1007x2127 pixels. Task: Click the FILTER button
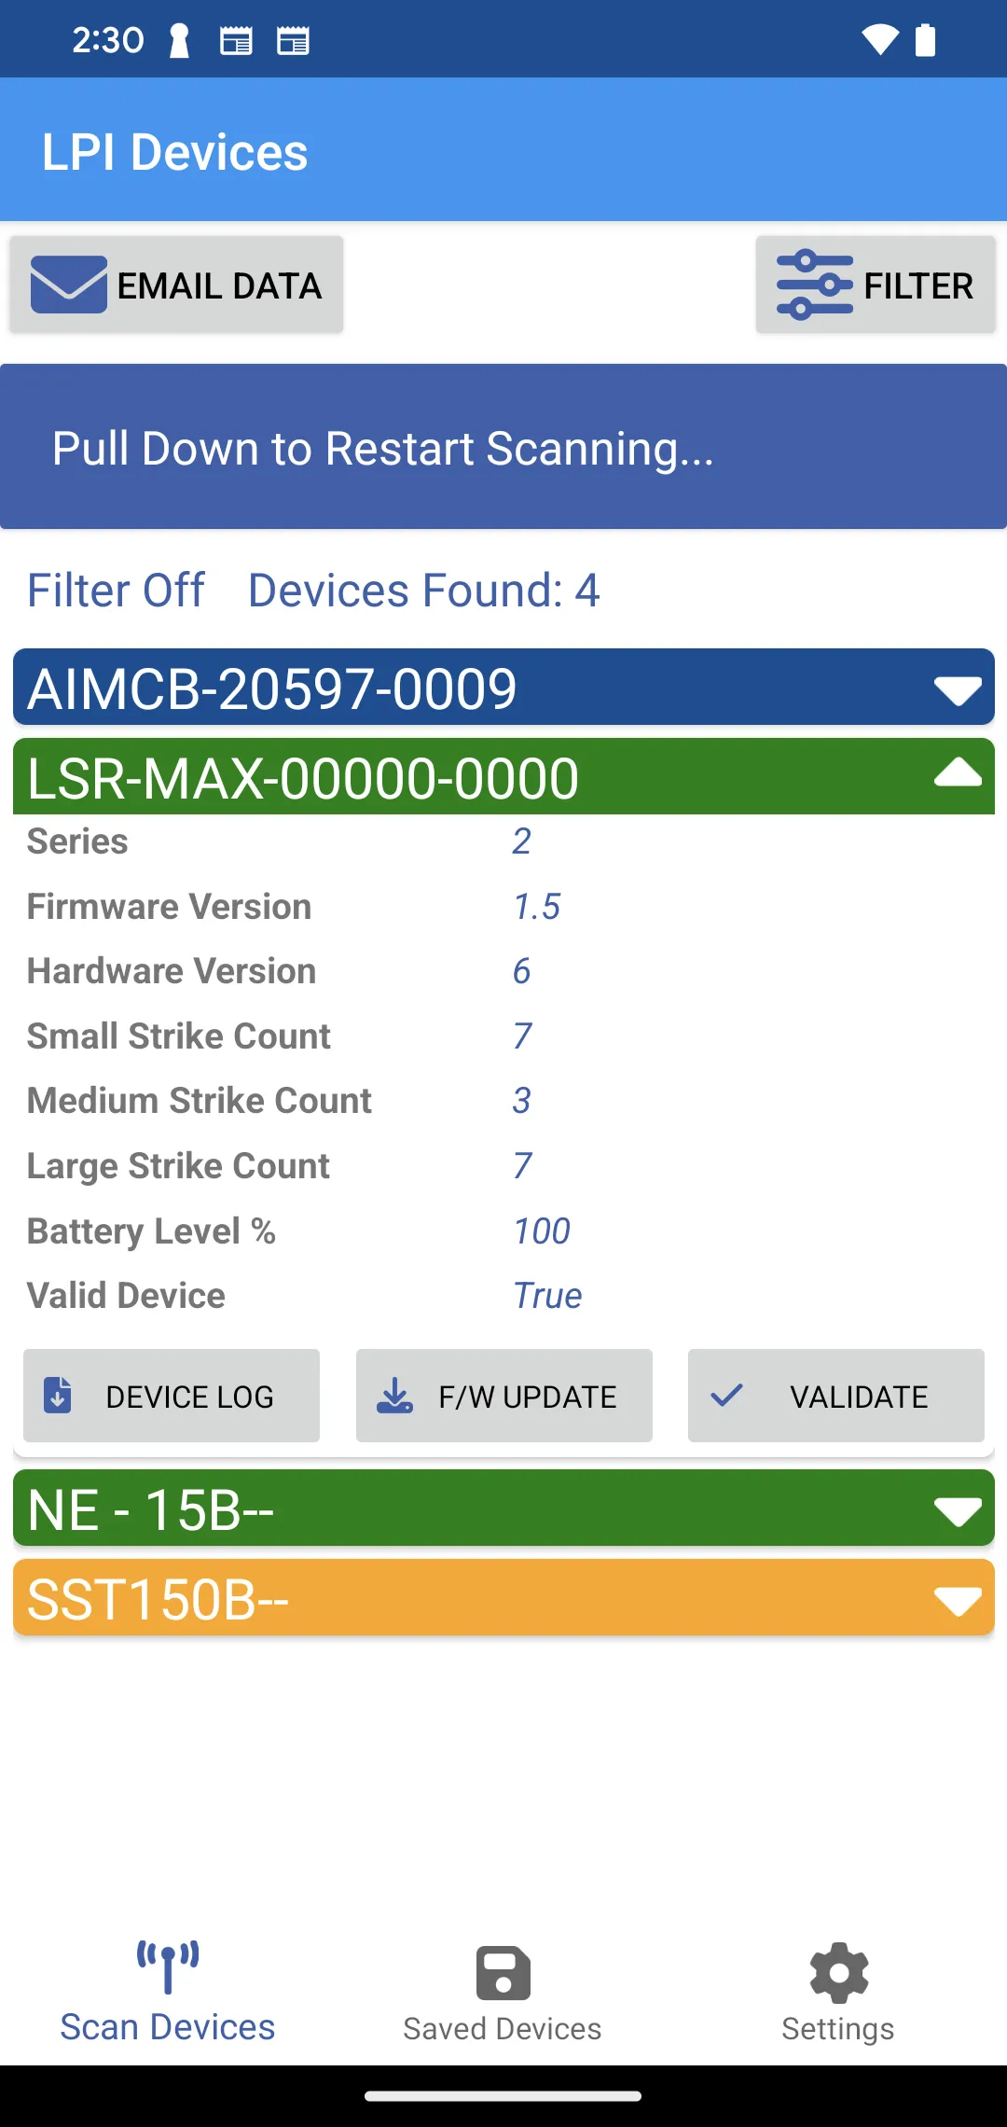pos(876,285)
